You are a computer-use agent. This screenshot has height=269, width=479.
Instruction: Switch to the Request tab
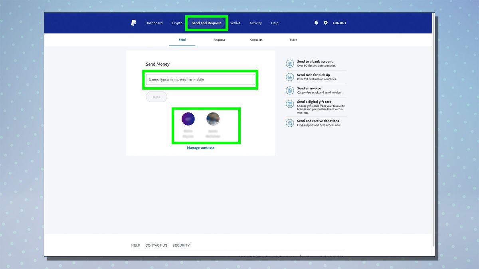pos(219,39)
